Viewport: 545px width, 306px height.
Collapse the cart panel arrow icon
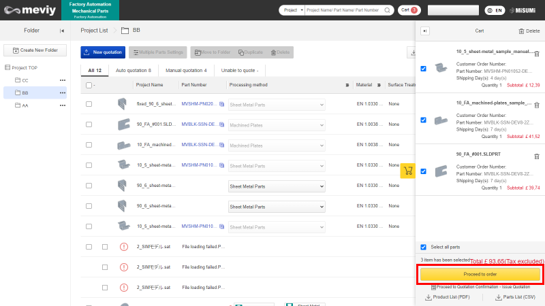tap(426, 31)
